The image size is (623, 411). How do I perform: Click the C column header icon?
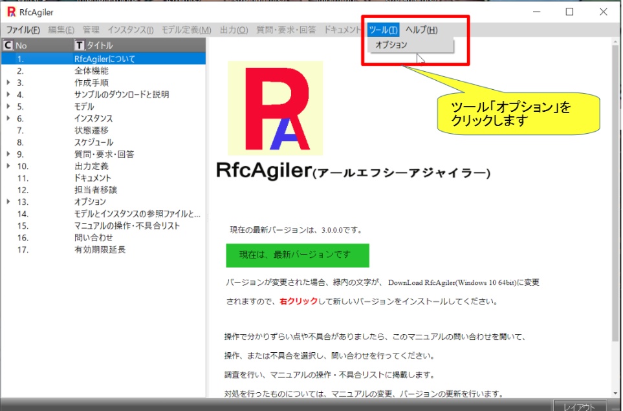tap(8, 45)
